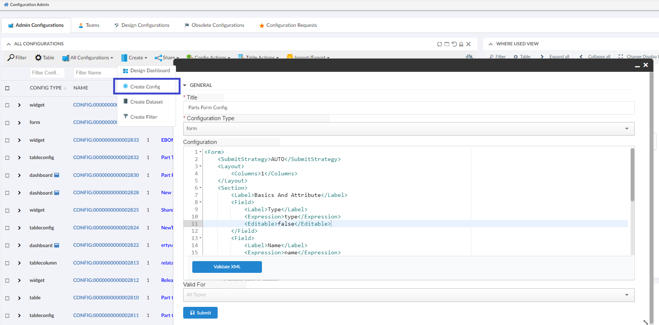Minimize the Create Config dialog
This screenshot has width=659, height=325.
(x=637, y=65)
